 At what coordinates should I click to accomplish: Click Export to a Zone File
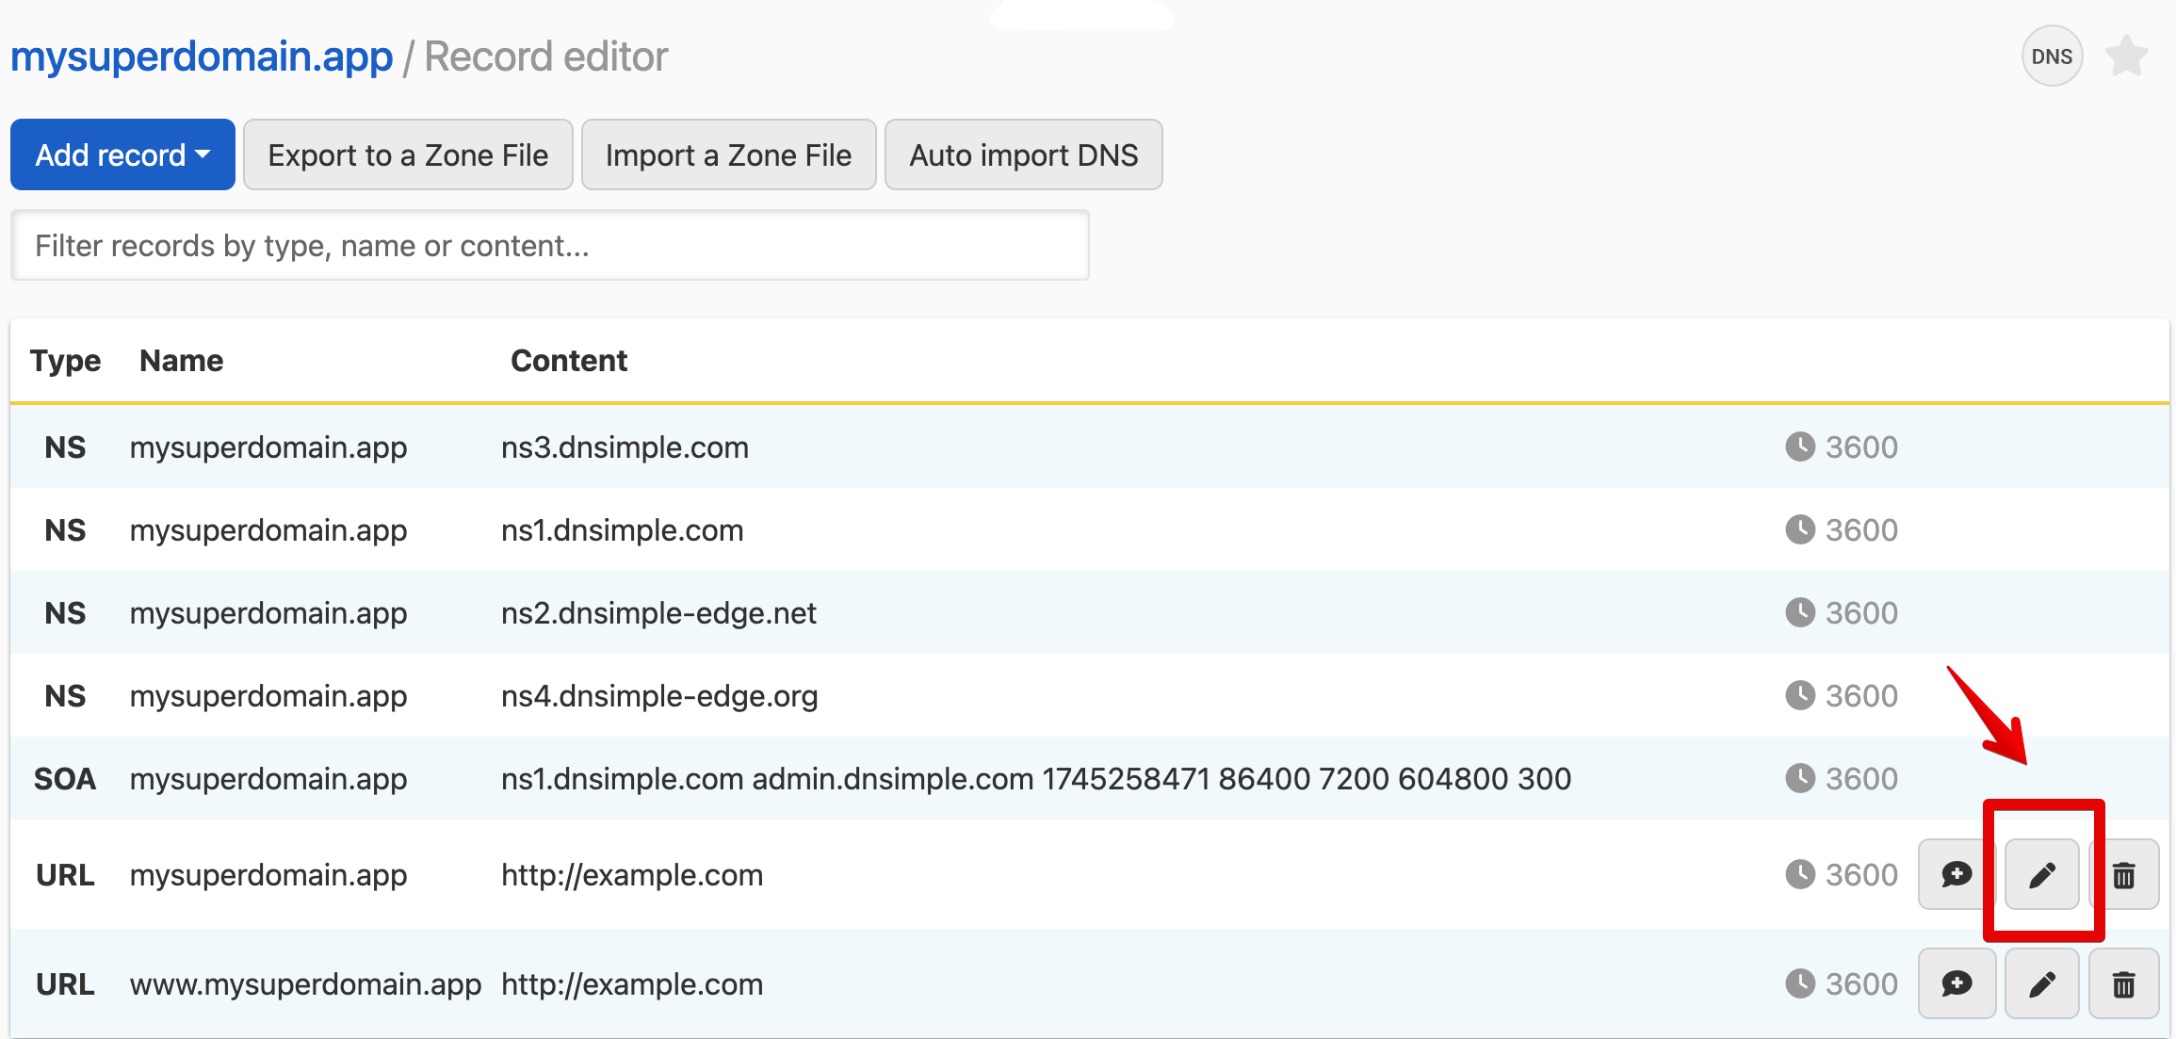click(x=408, y=154)
